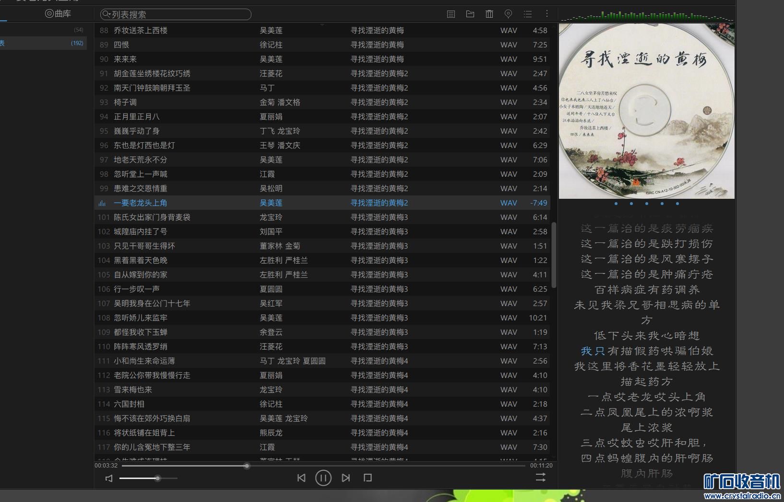Select track 88 乔妆送茶上西楼
Screen dimensions: 784x502
click(322, 30)
